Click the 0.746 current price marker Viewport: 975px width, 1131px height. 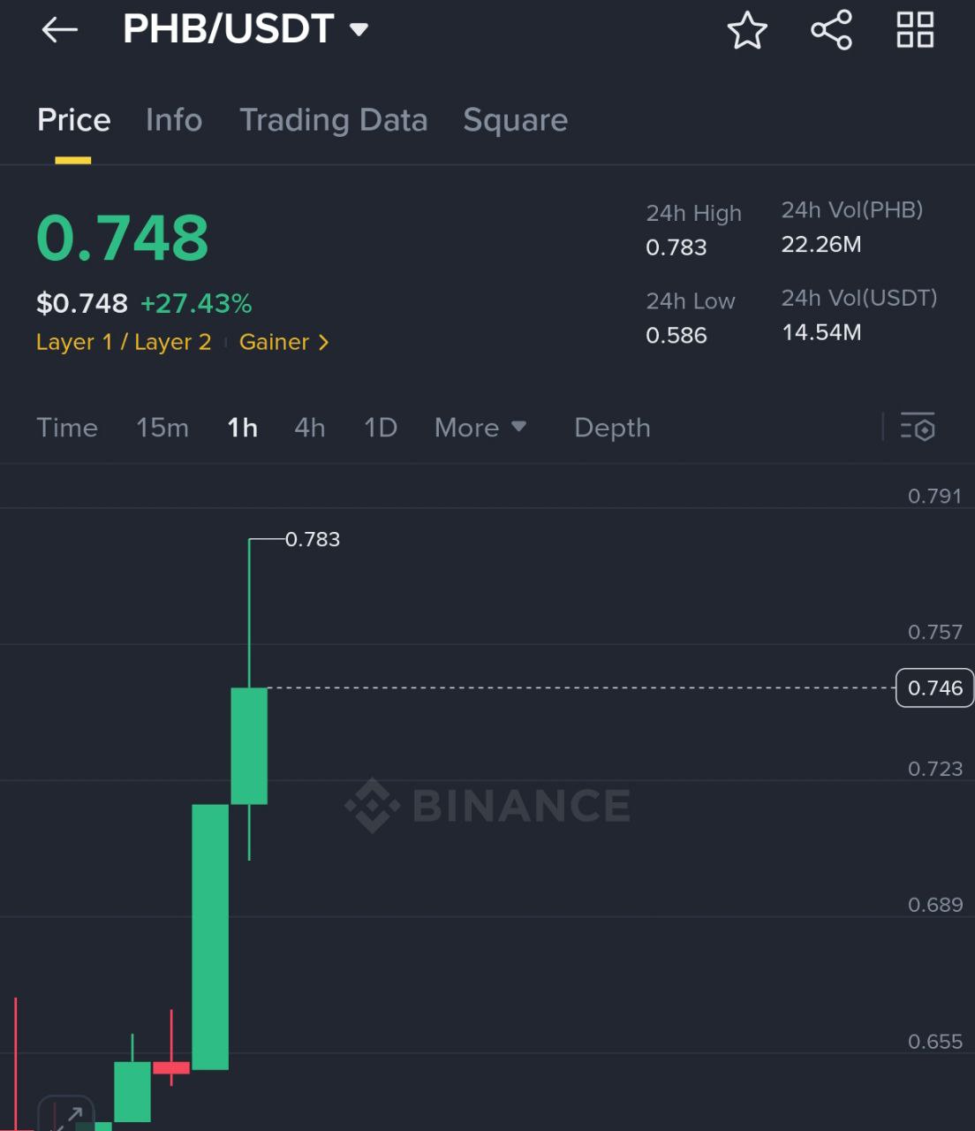point(935,687)
